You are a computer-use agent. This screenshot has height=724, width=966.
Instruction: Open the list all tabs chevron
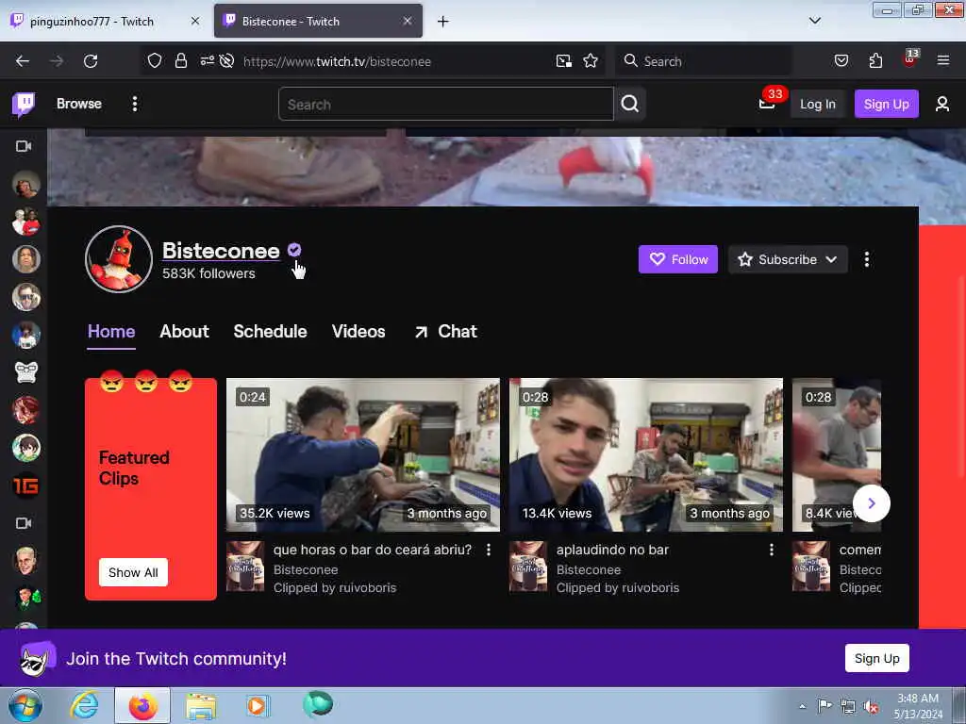pyautogui.click(x=814, y=21)
